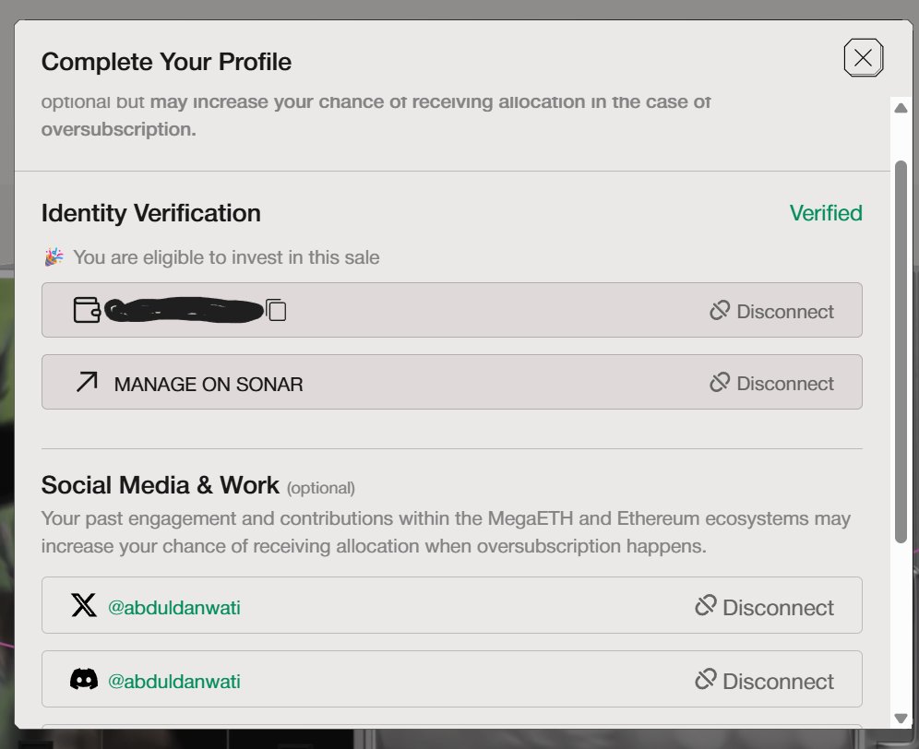The height and width of the screenshot is (749, 919).
Task: Disconnect the Sonar account
Action: pos(771,384)
